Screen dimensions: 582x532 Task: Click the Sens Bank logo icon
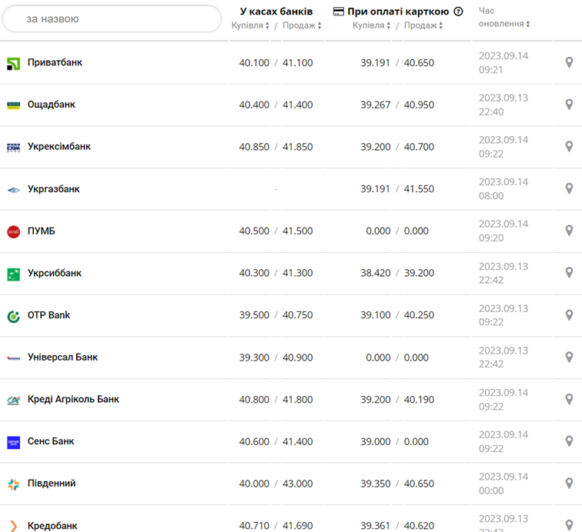point(13,442)
